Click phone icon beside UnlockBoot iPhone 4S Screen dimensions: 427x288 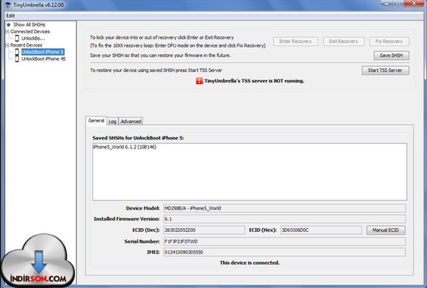(x=17, y=58)
